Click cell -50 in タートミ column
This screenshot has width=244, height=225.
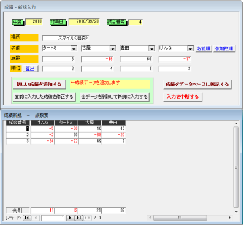click(66, 129)
